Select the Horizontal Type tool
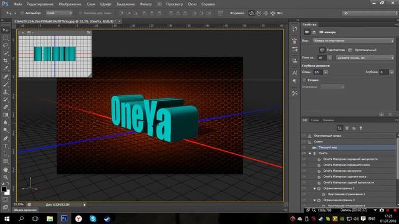This screenshot has width=399, height=224. tap(6, 146)
